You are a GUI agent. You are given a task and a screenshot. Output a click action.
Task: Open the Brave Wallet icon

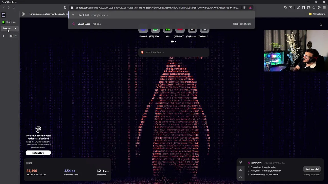pyautogui.click(x=309, y=8)
